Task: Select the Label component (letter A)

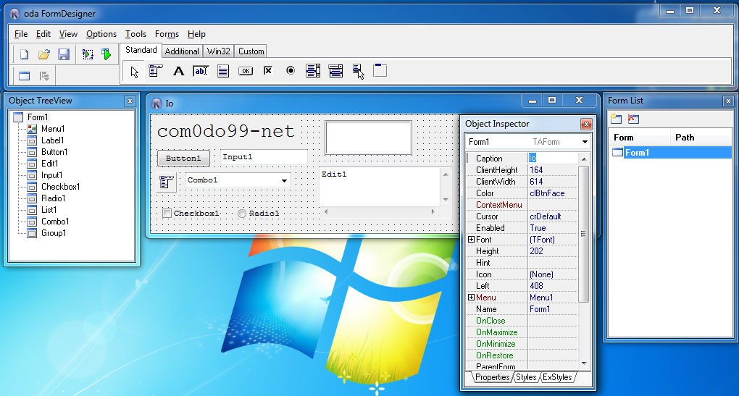Action: (178, 71)
